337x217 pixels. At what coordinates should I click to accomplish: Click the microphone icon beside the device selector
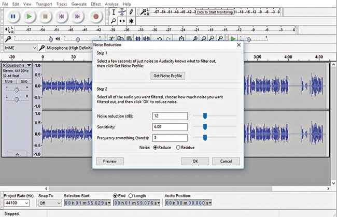click(41, 48)
